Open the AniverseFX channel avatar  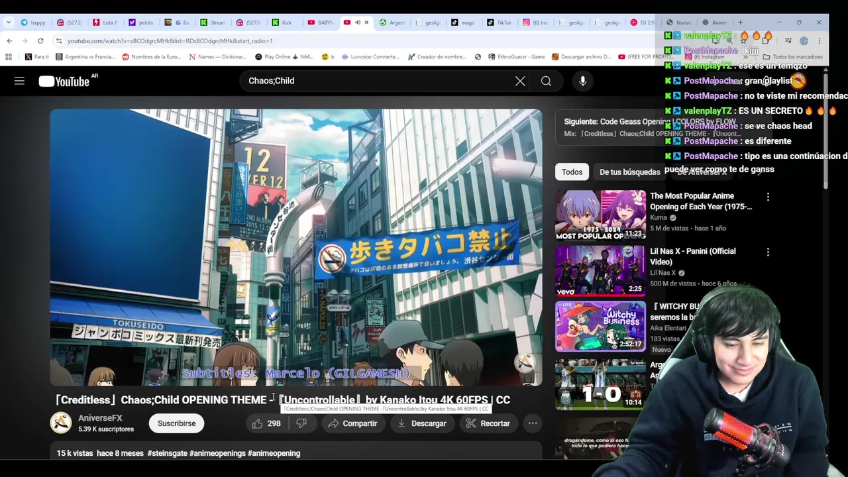coord(61,423)
